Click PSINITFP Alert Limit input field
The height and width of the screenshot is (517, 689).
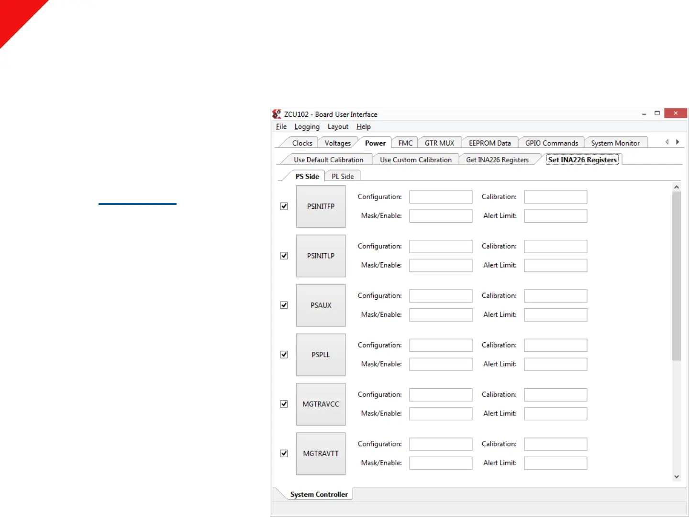(556, 216)
